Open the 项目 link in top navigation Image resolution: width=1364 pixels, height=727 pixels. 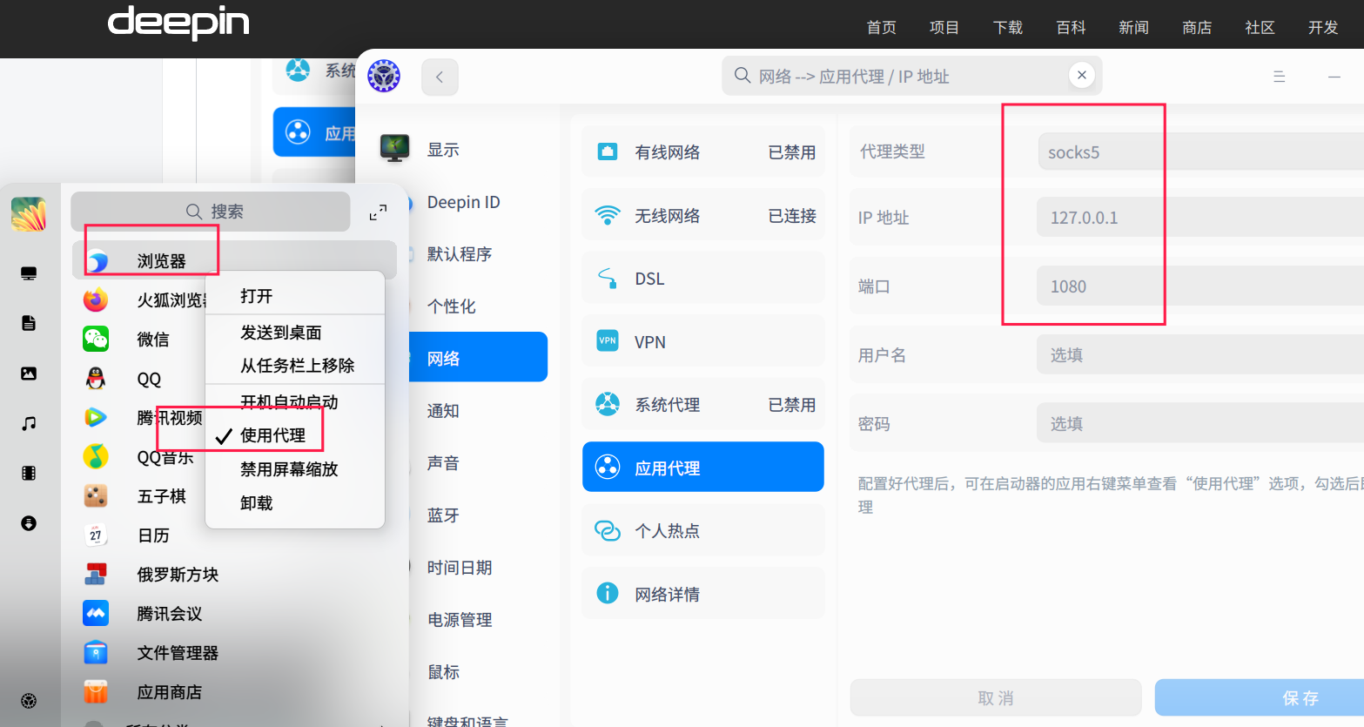click(944, 28)
